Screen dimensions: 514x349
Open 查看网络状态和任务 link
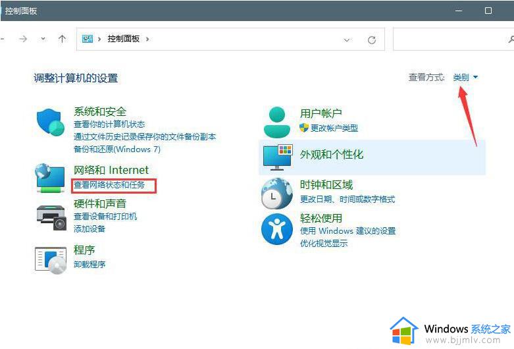point(109,185)
